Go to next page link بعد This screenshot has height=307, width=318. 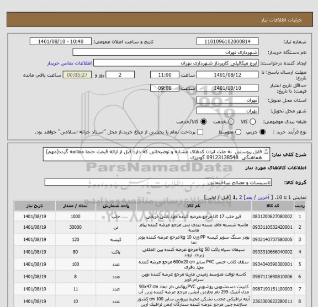point(249,197)
